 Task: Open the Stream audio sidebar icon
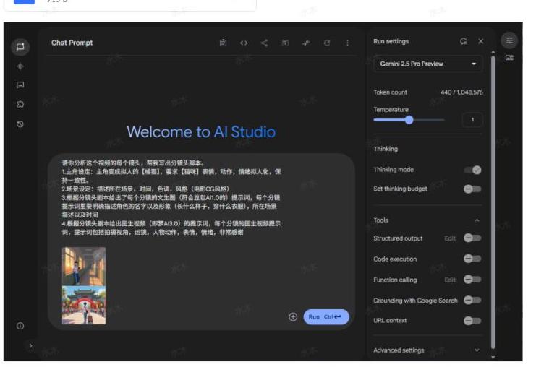tap(20, 66)
